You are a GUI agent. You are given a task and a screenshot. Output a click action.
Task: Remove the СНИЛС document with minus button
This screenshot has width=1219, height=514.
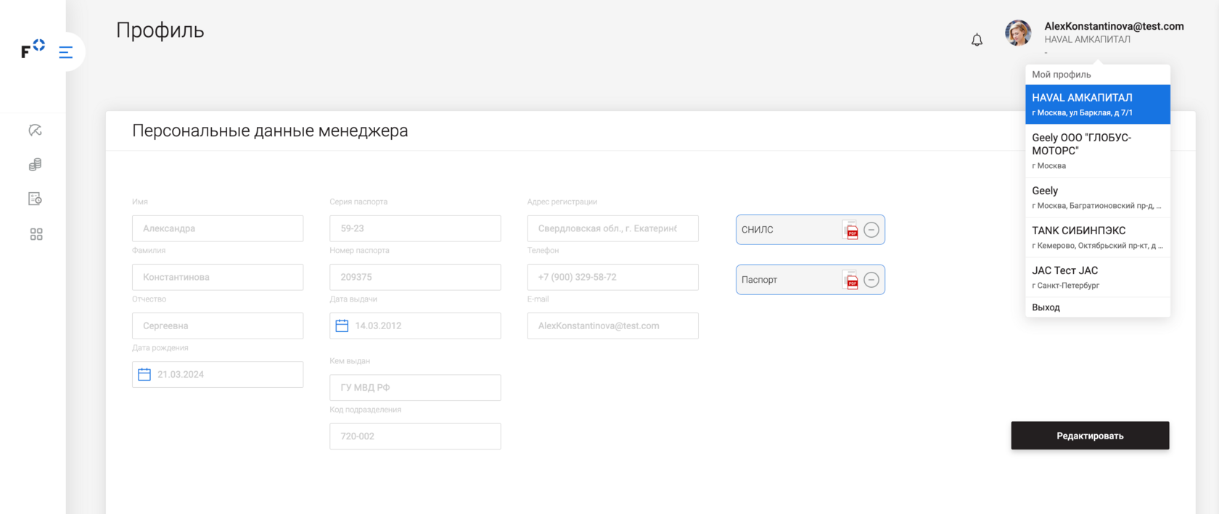[871, 230]
